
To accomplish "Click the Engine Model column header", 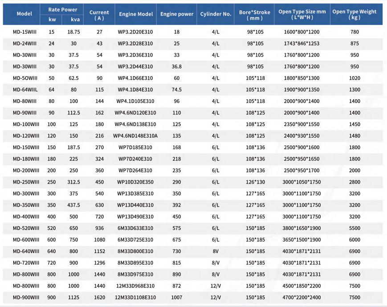I will [x=136, y=14].
